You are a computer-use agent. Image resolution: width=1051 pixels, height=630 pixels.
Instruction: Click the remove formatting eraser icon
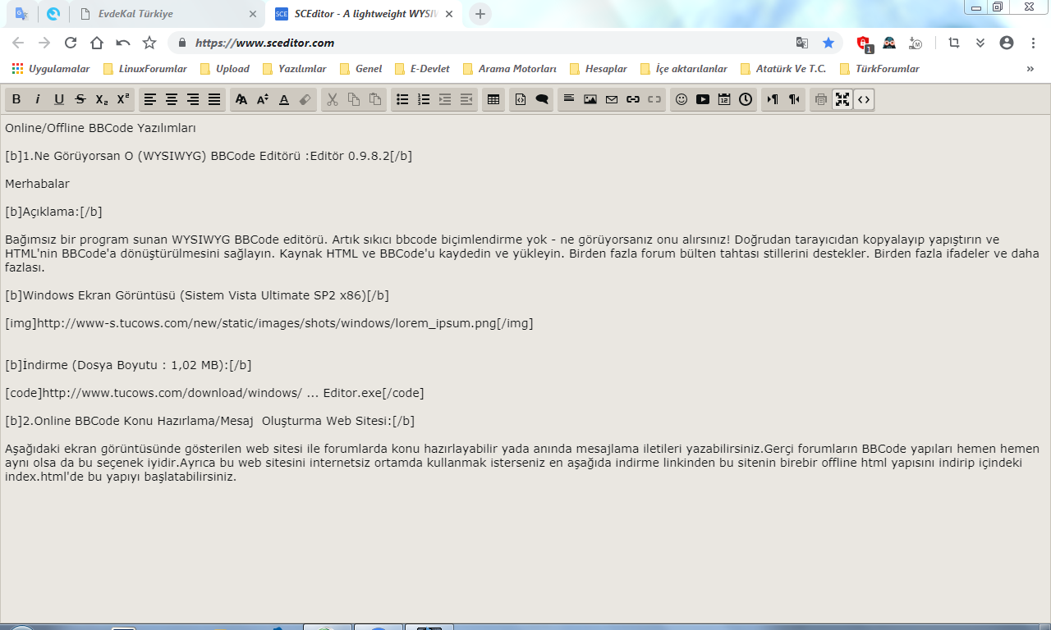tap(305, 99)
